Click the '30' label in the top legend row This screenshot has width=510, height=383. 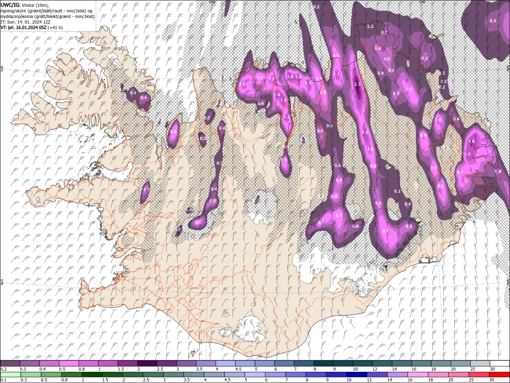coord(492,369)
